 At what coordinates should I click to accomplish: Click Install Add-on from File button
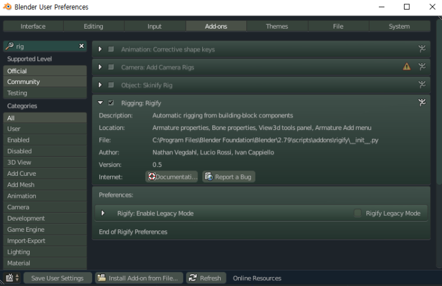pyautogui.click(x=139, y=278)
